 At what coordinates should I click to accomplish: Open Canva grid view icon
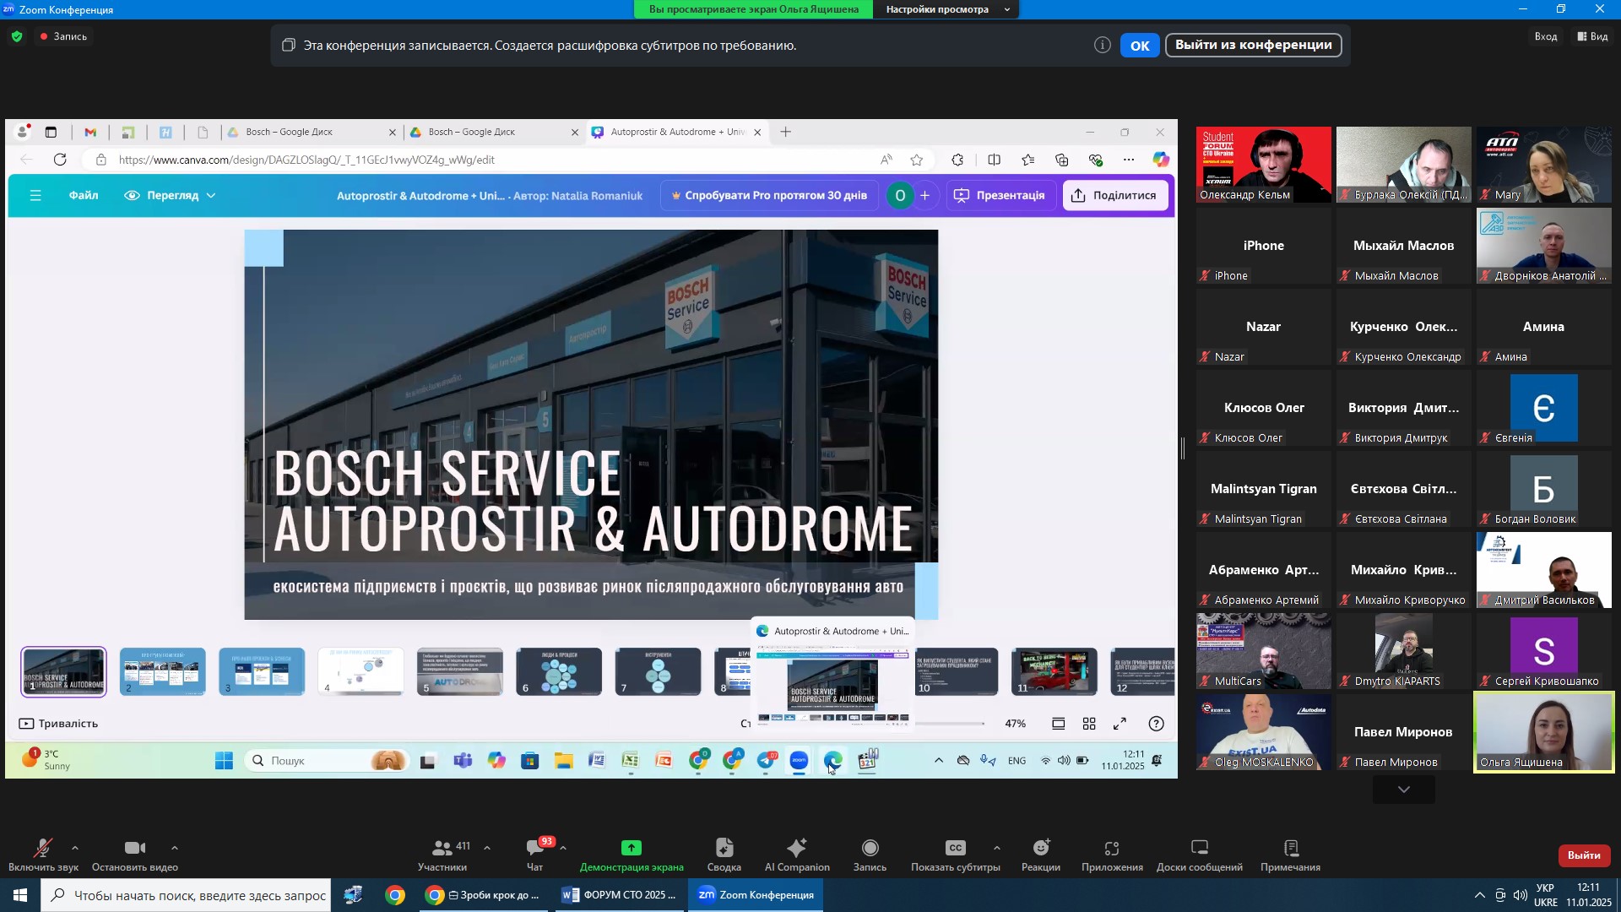pyautogui.click(x=1089, y=724)
